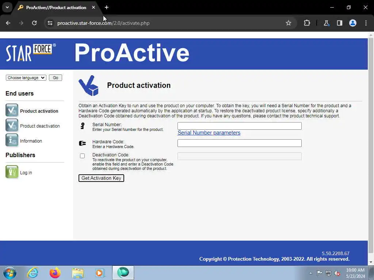
Task: Click the Product deactivation sidebar icon
Action: (x=12, y=125)
